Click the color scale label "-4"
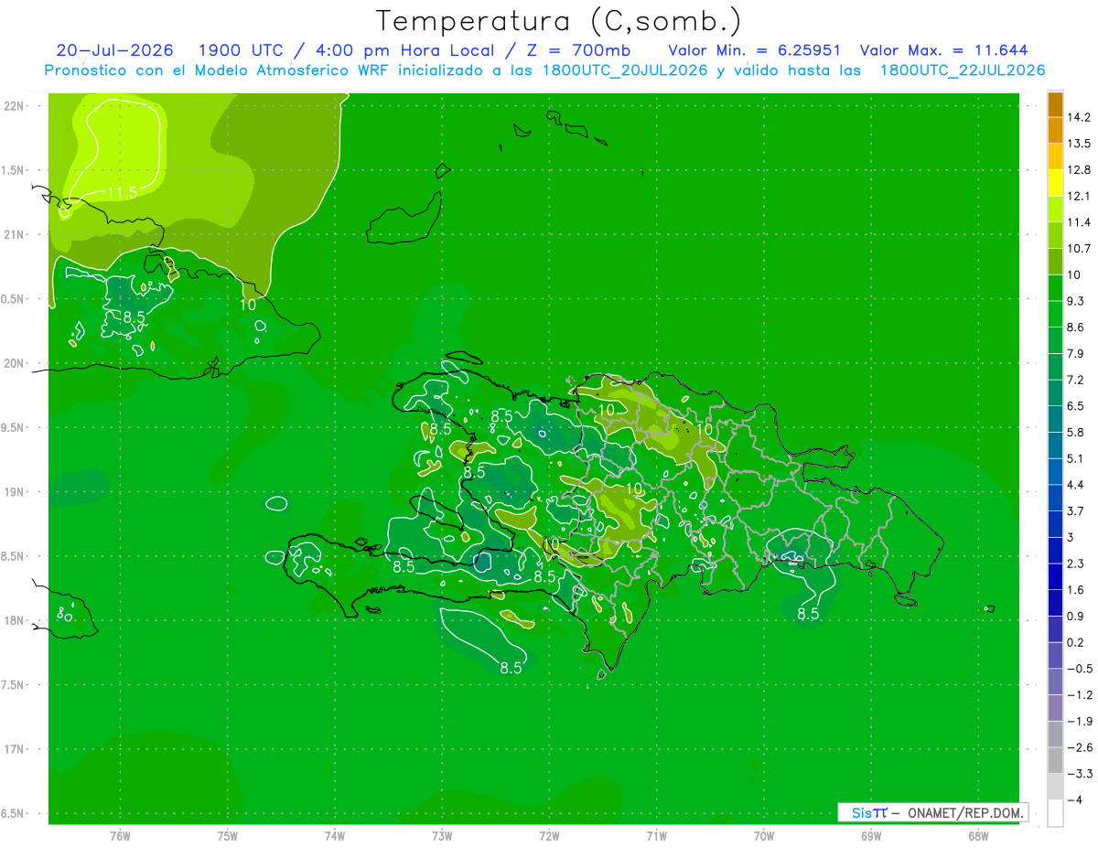Viewport: 1098px width, 848px height. click(x=1074, y=800)
